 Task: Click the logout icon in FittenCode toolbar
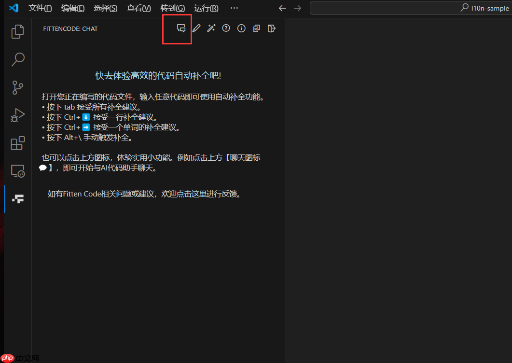271,28
